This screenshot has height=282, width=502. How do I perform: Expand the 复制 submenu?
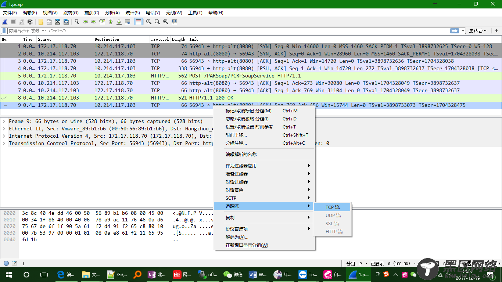264,218
